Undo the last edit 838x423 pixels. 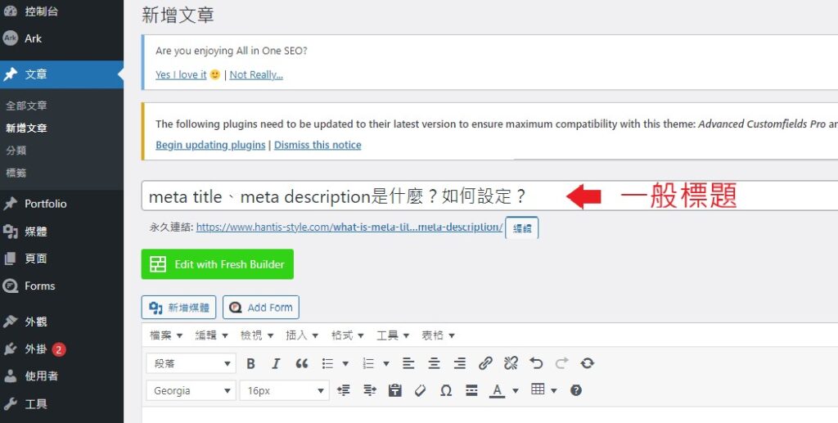pyautogui.click(x=536, y=364)
